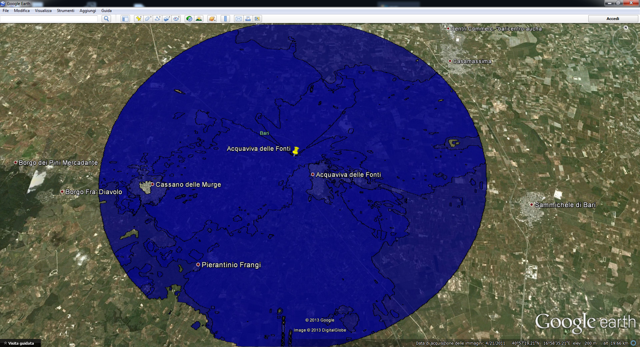The height and width of the screenshot is (347, 640).
Task: Click the print icon
Action: (x=248, y=19)
